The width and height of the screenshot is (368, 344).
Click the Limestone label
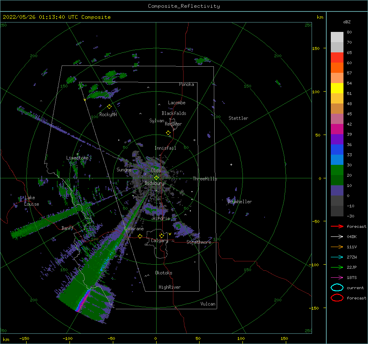pyautogui.click(x=77, y=158)
